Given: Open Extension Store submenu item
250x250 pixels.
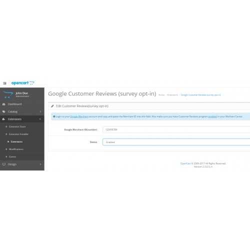Looking at the screenshot, I should point(17,126).
